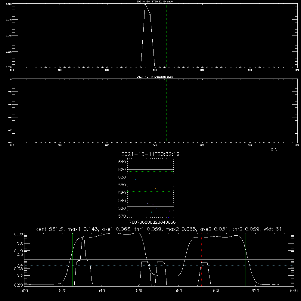
Task: Click the '0.010' label on the dawn y-axis
Action: click(9, 36)
